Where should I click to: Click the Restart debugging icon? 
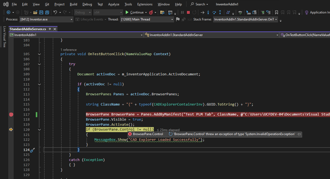(x=194, y=12)
